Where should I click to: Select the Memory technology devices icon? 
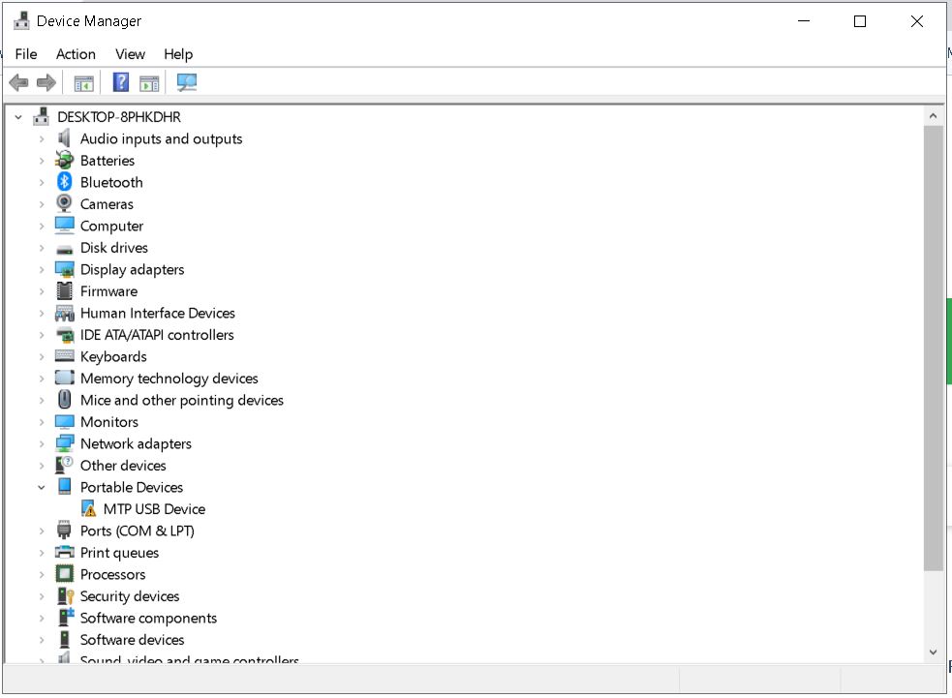point(64,378)
